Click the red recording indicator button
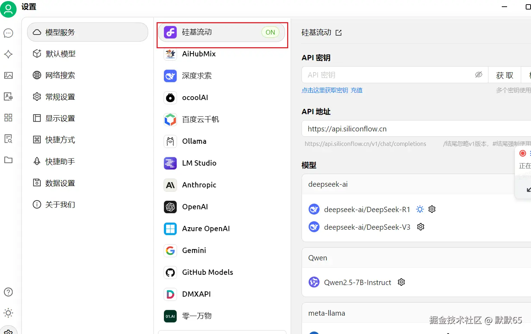The height and width of the screenshot is (334, 531). click(523, 153)
